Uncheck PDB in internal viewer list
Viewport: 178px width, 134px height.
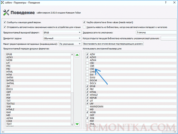point(87,118)
